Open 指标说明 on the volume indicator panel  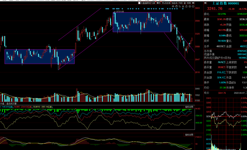[x=189, y=107]
